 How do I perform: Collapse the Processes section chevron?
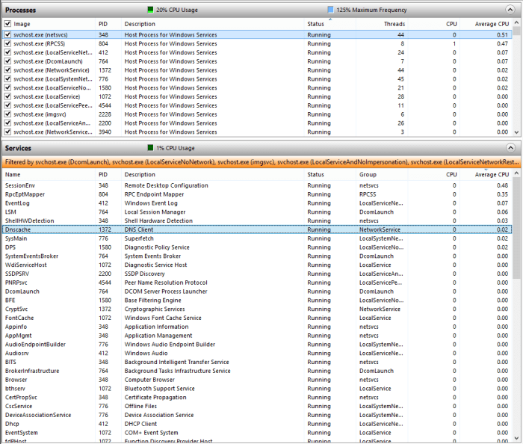coord(510,10)
